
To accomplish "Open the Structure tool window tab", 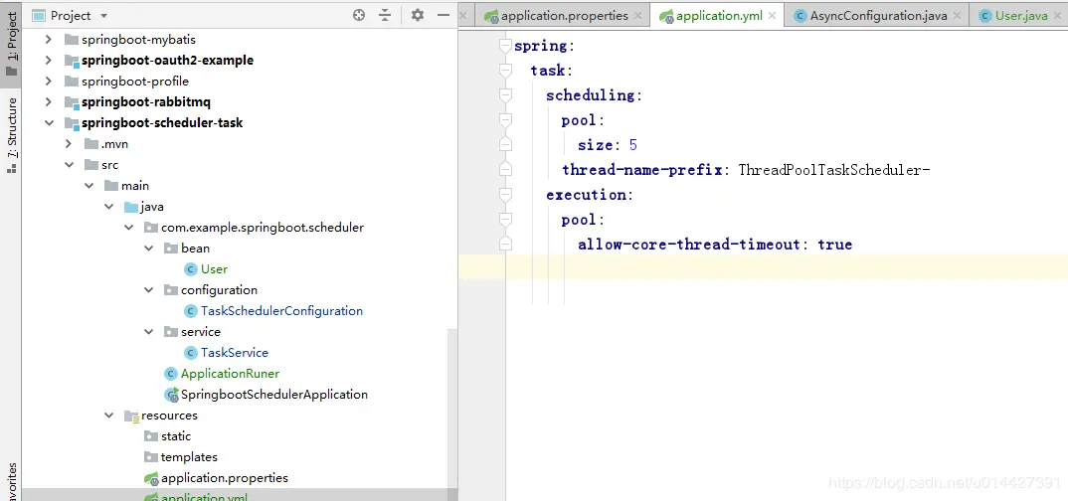I will pos(12,136).
